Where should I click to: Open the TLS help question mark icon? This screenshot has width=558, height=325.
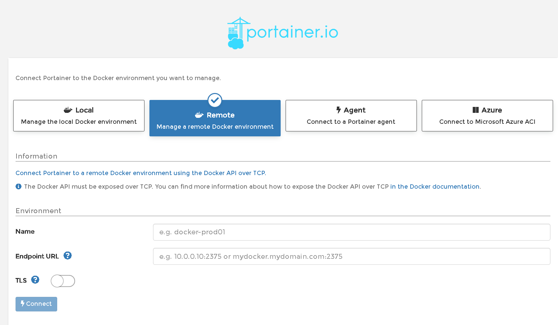(35, 280)
